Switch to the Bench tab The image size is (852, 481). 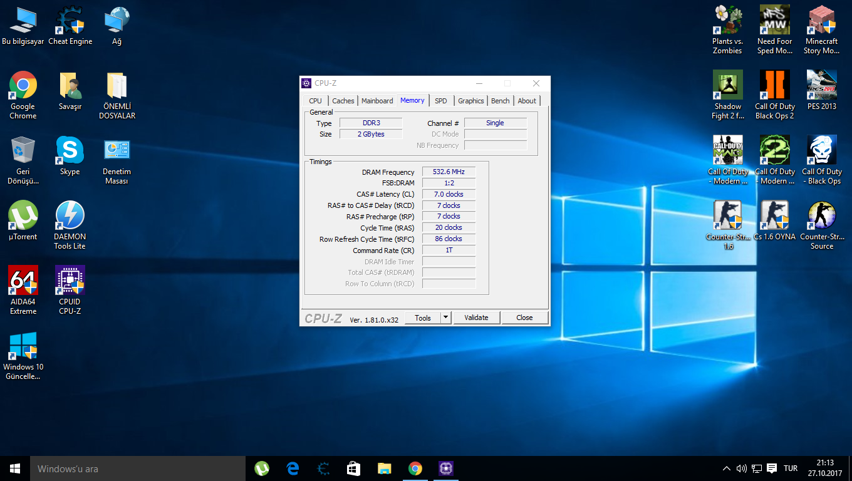click(x=500, y=101)
